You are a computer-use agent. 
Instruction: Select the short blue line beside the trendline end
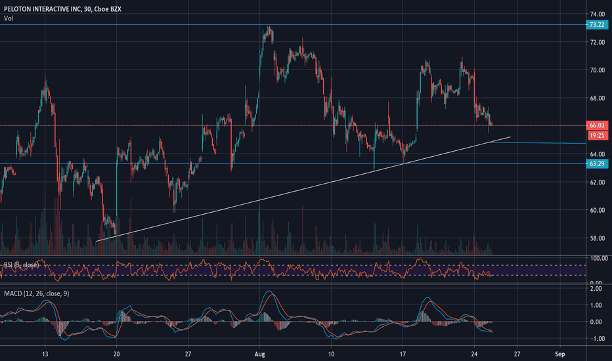[538, 143]
